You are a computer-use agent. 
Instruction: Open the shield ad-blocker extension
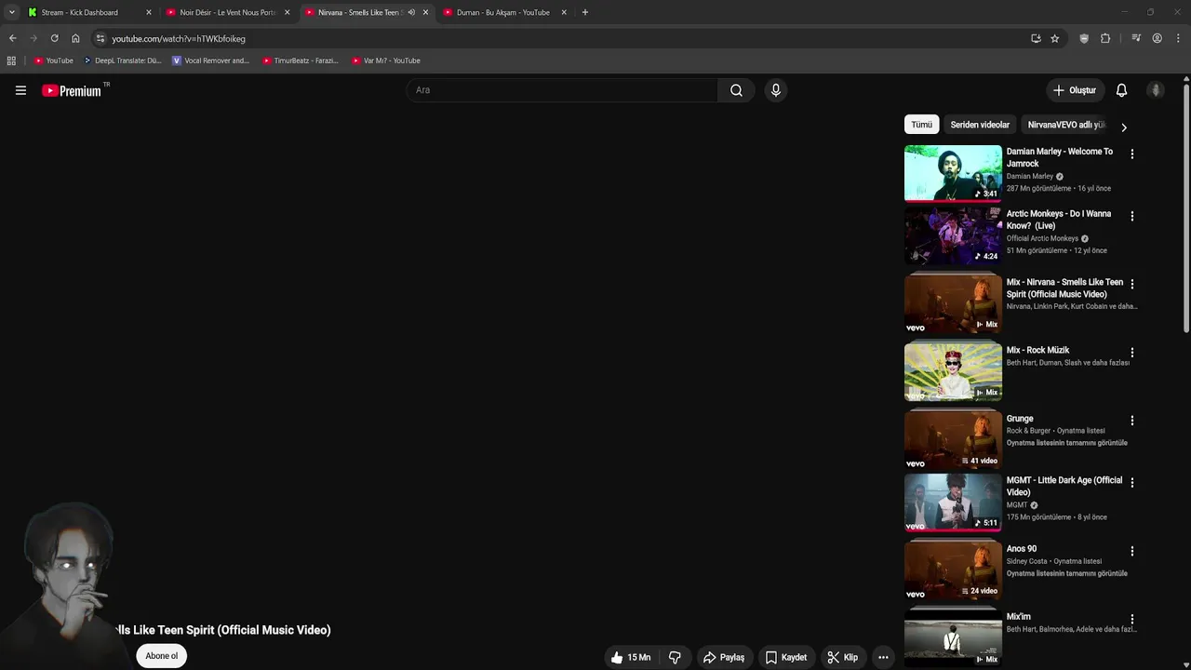[x=1084, y=38]
